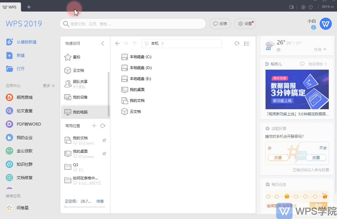Refresh the file list
Image resolution: width=337 pixels, height=219 pixels.
coord(237,43)
